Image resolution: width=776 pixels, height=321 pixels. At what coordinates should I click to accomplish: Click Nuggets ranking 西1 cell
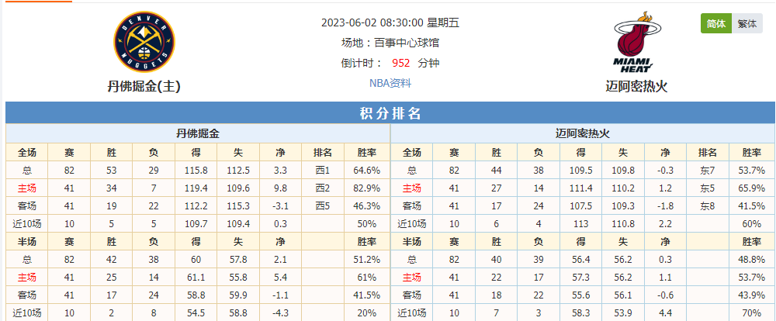pyautogui.click(x=322, y=171)
